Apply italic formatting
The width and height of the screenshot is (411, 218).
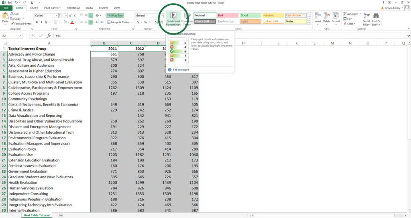point(41,22)
